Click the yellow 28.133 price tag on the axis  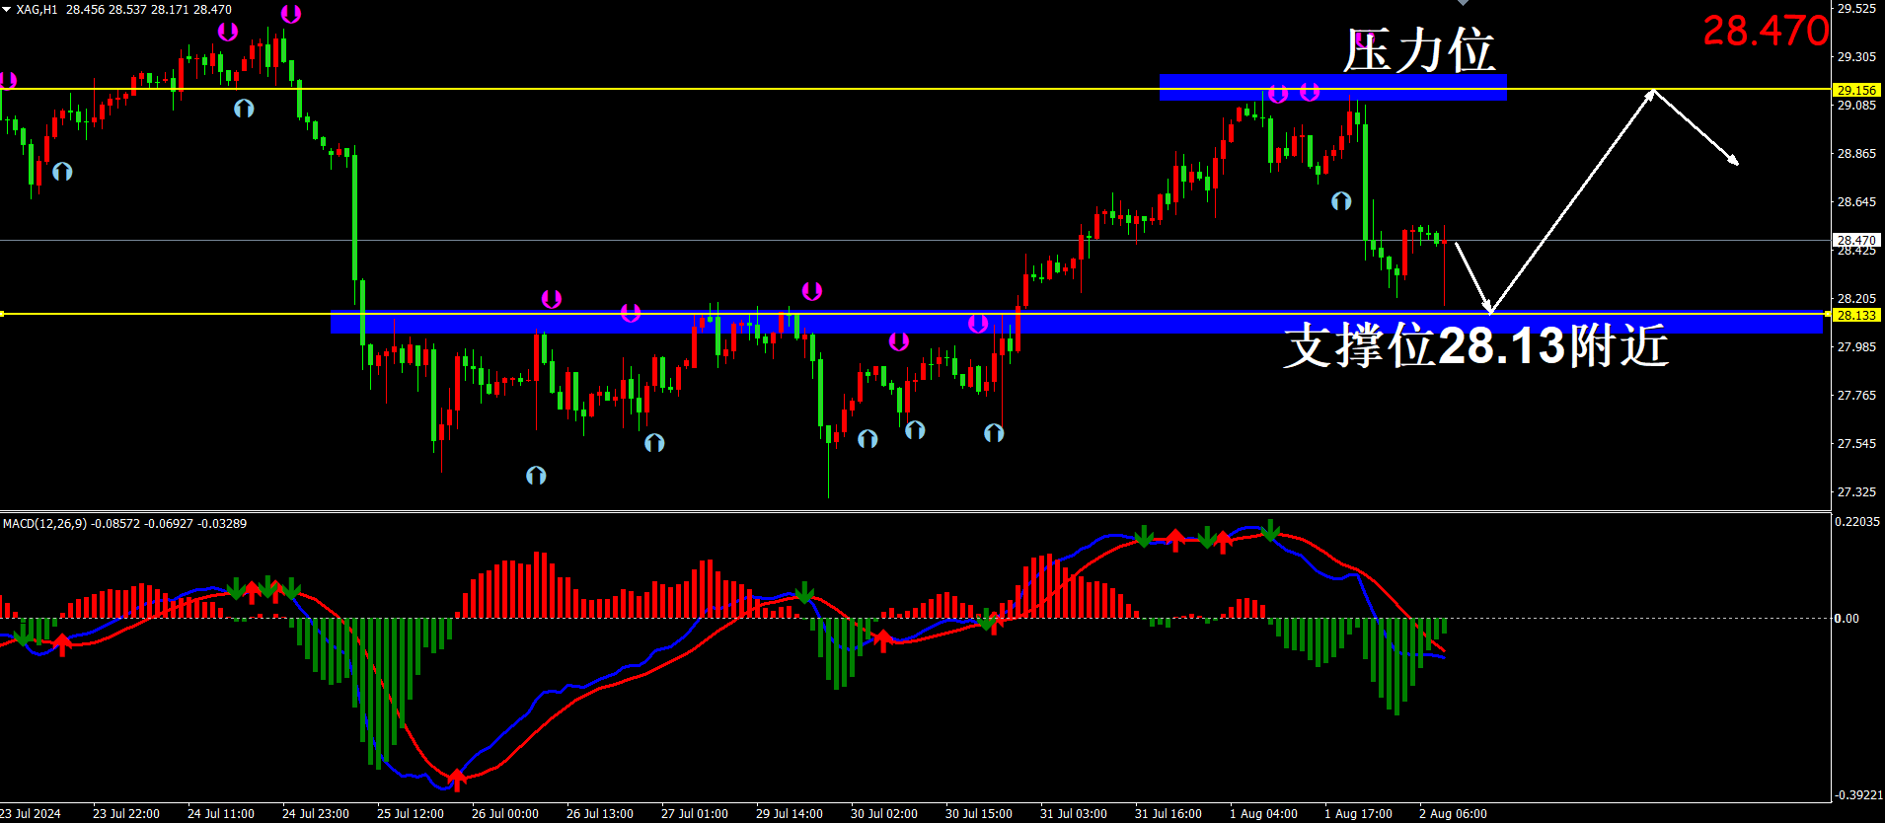(1856, 315)
